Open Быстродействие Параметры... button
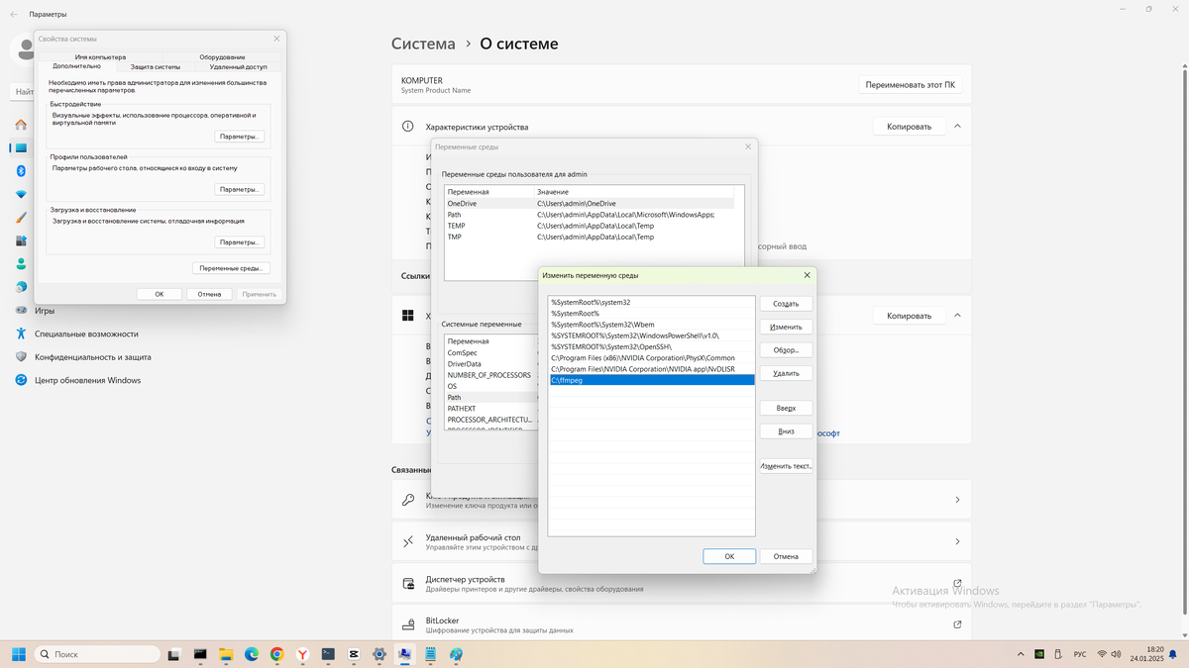The width and height of the screenshot is (1189, 668). 239,137
